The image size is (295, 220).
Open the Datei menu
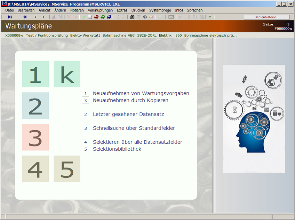point(9,10)
